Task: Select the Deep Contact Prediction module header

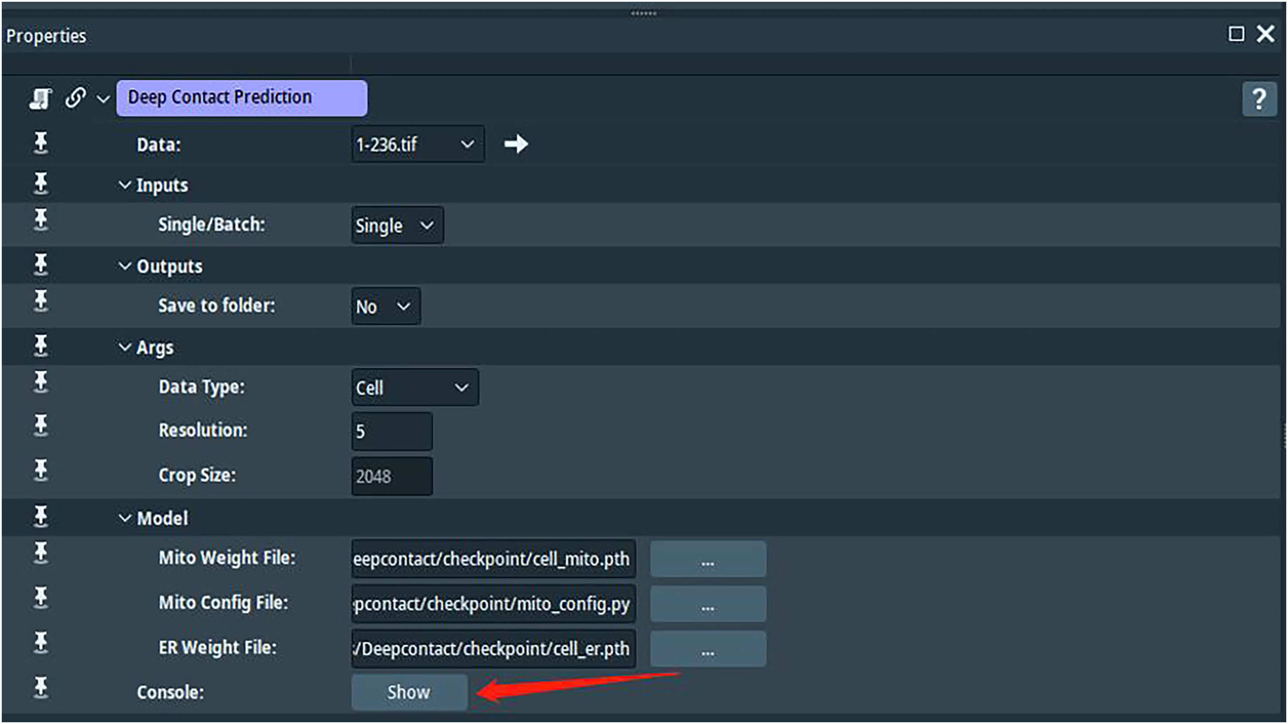Action: [x=242, y=98]
